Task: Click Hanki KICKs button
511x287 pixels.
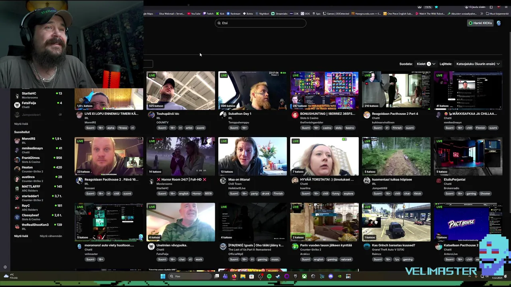Action: pos(480,23)
